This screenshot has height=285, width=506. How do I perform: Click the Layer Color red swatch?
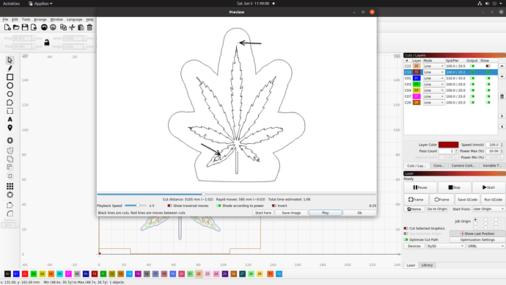(448, 145)
